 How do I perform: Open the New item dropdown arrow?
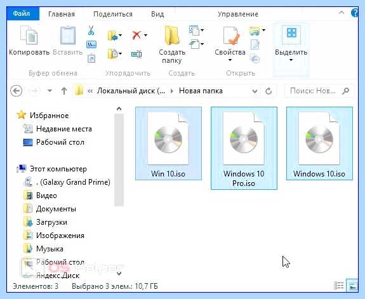[x=202, y=30]
